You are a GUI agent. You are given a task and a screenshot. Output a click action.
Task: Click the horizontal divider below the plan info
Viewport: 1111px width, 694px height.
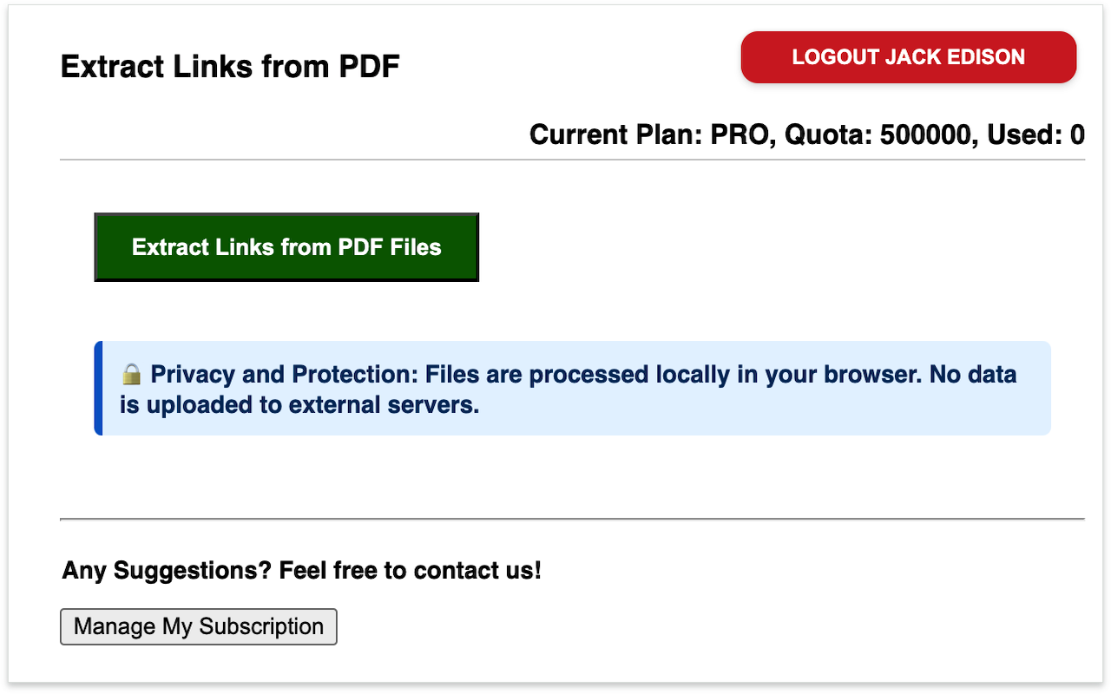pos(572,160)
